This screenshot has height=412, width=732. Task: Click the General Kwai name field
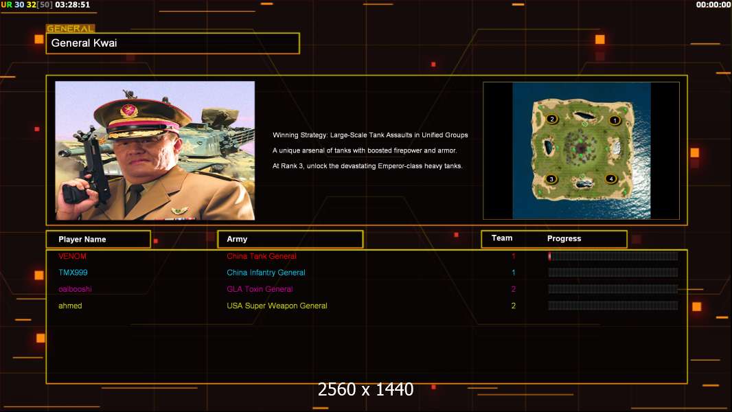pyautogui.click(x=173, y=43)
